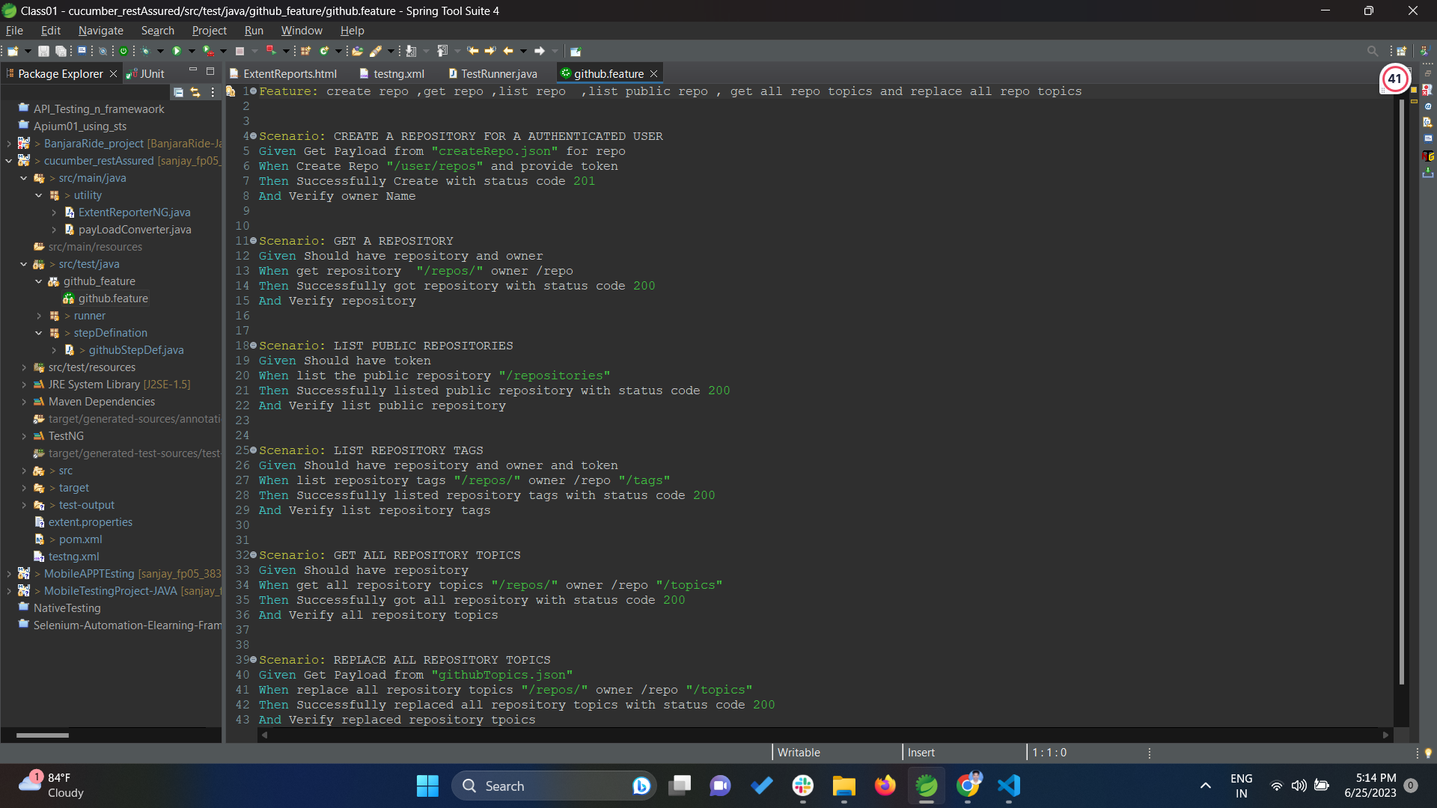
Task: Collapse the cucumber_restAssured project
Action: tap(8, 161)
